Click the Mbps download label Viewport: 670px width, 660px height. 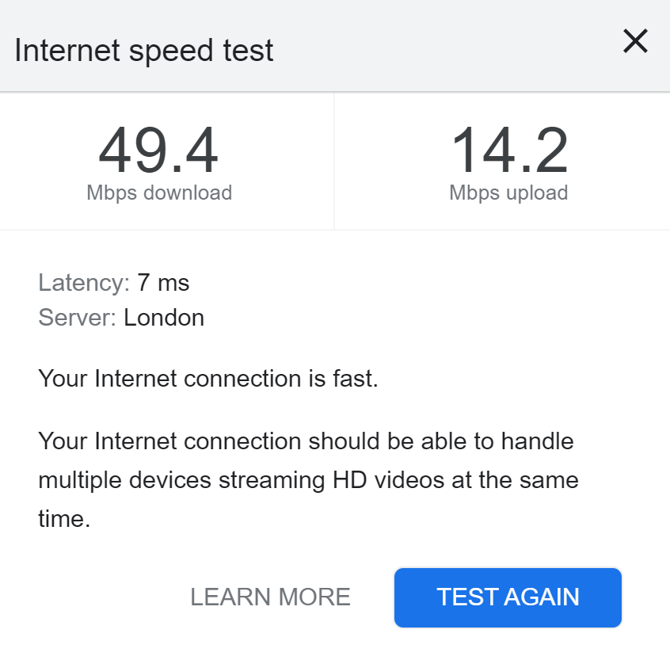point(159,193)
